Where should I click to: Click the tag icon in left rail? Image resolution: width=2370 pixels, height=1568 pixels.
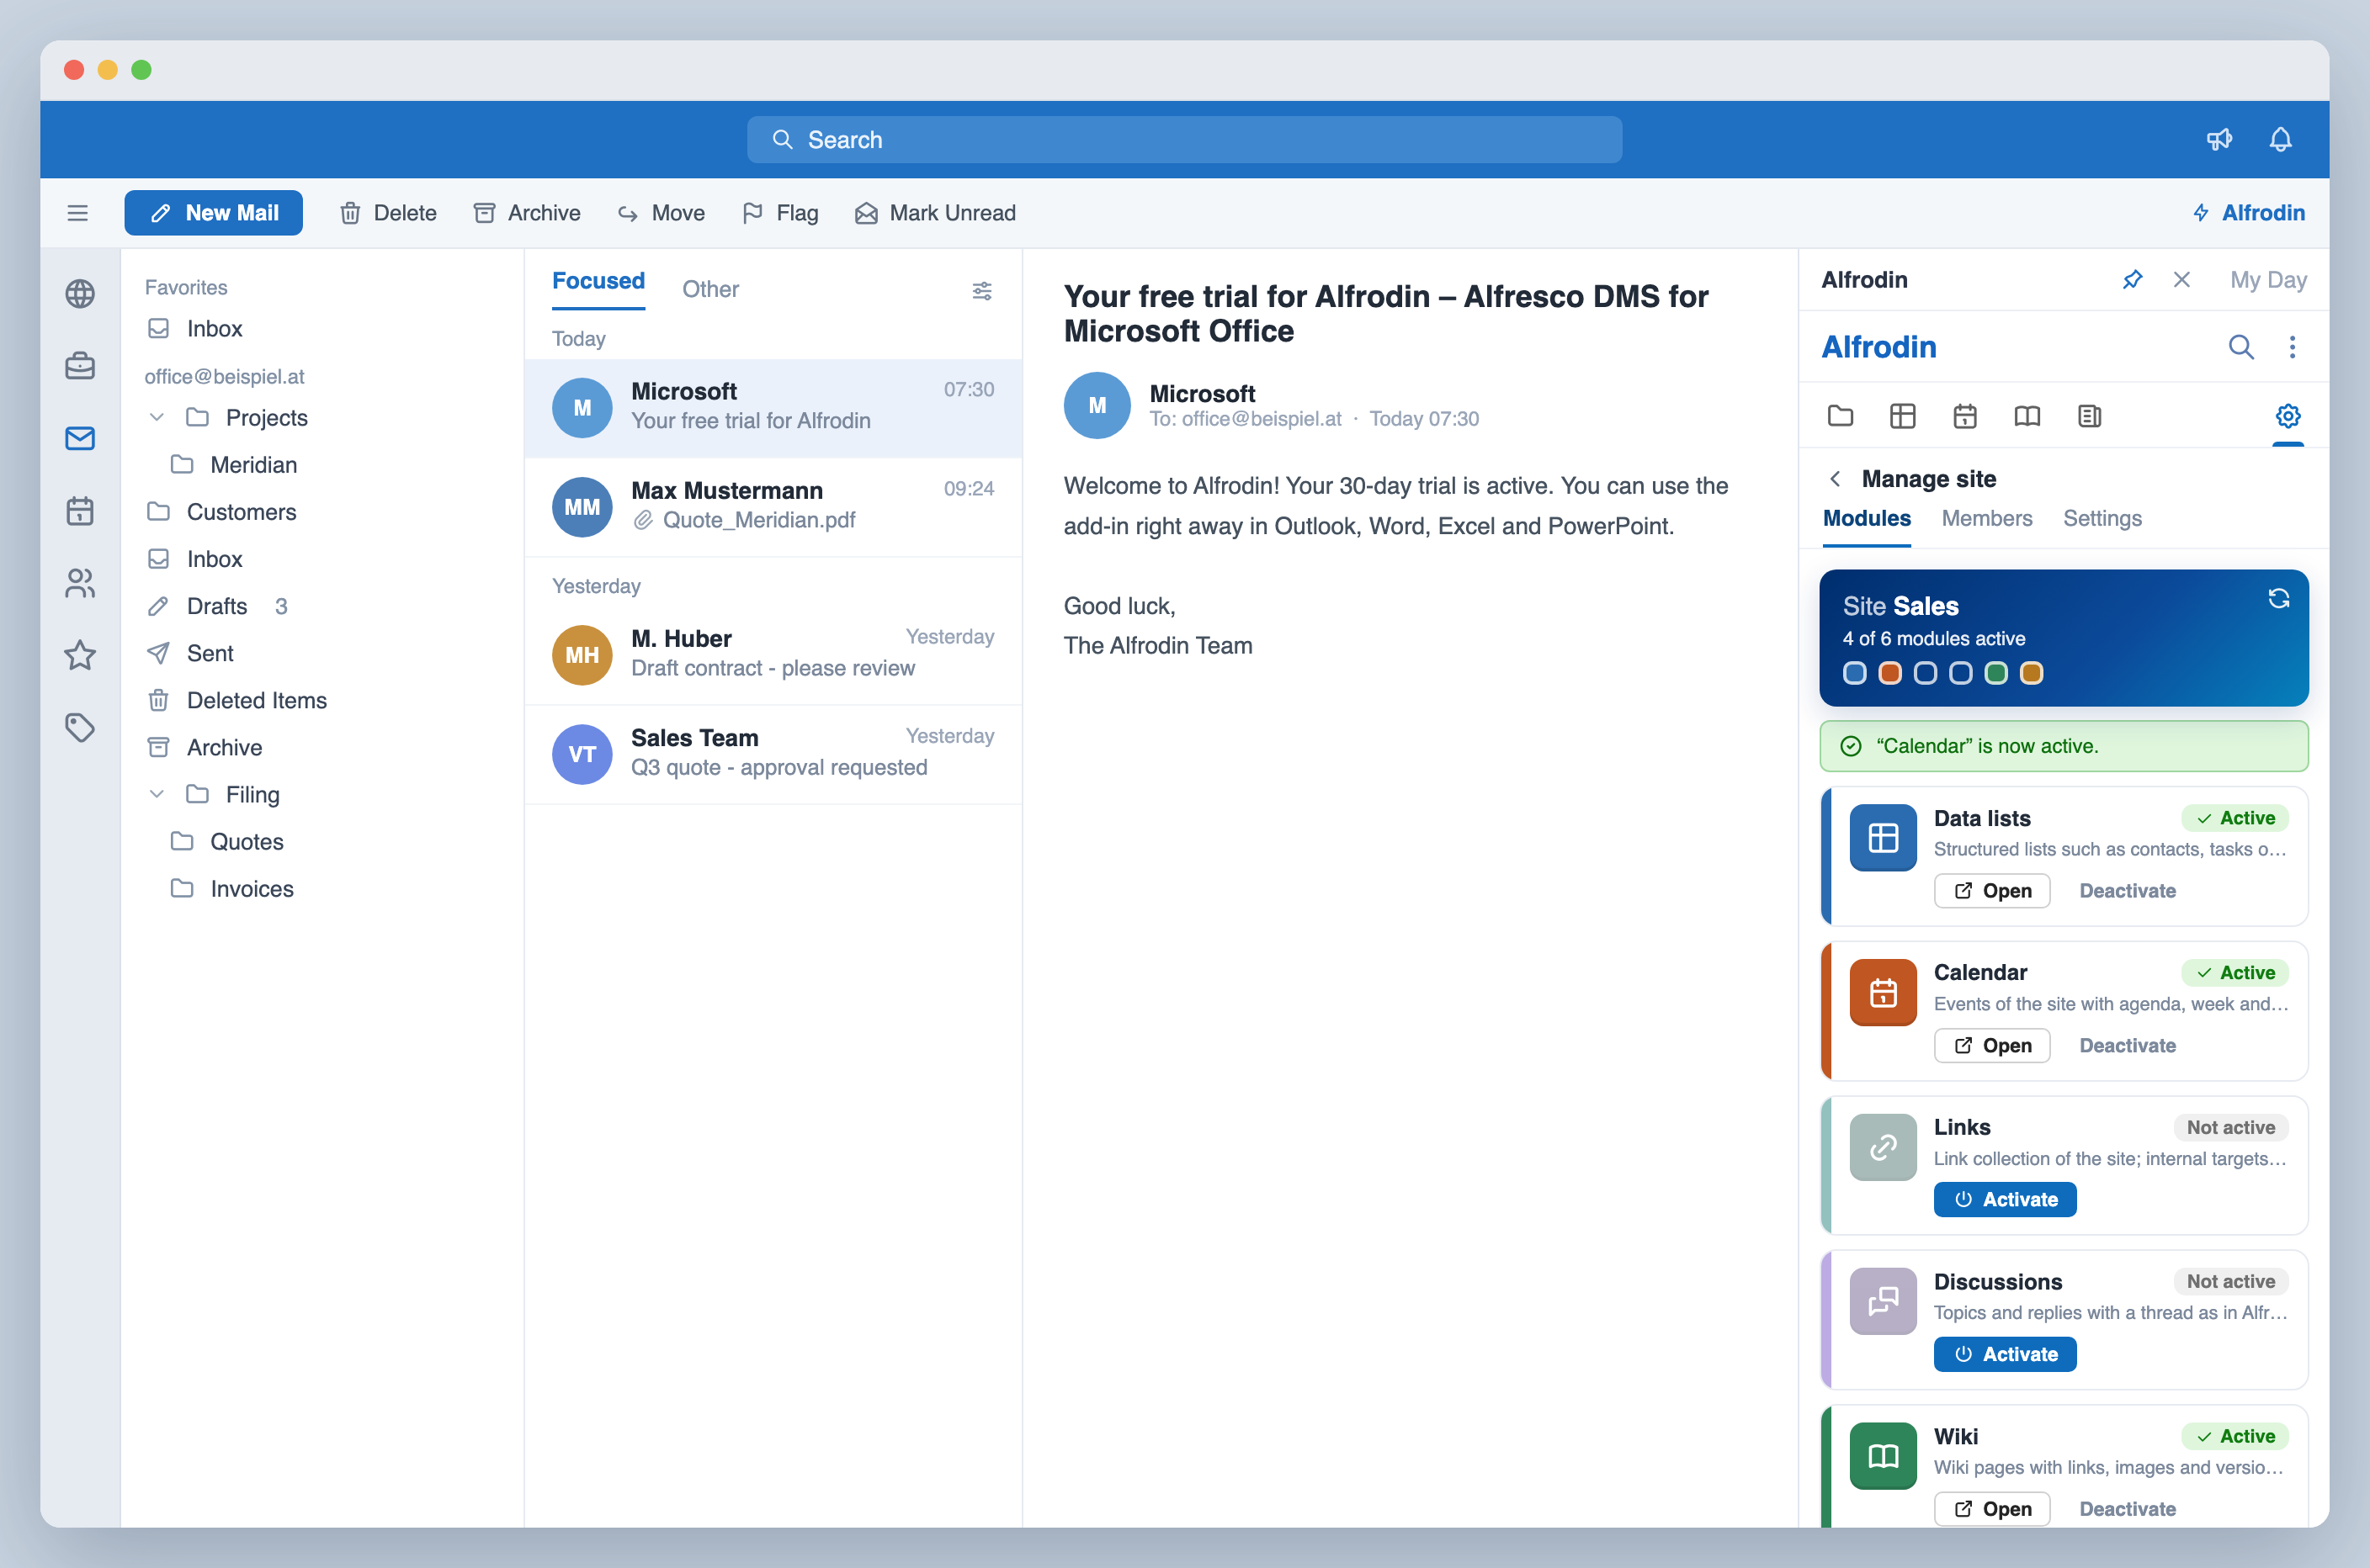pos(80,727)
